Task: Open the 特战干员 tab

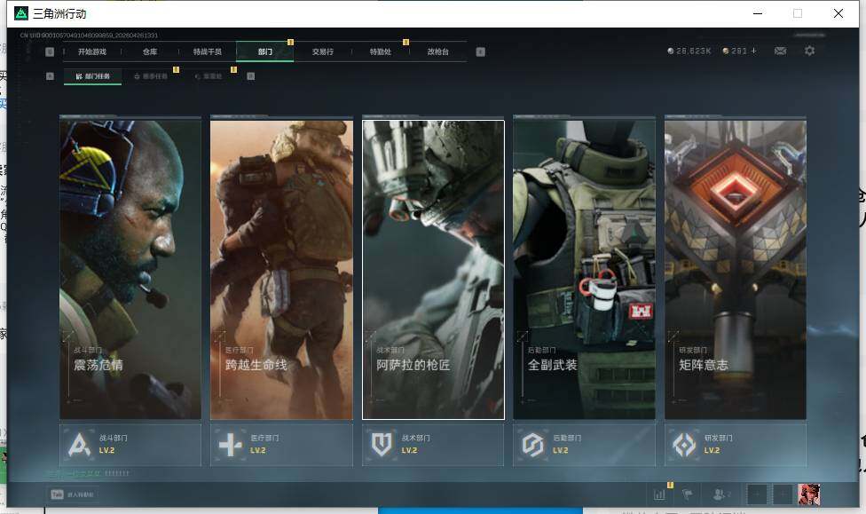Action: pos(207,51)
